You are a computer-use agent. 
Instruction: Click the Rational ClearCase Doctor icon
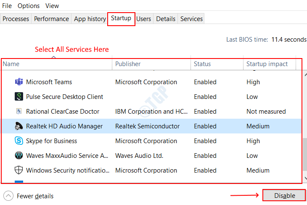point(19,111)
